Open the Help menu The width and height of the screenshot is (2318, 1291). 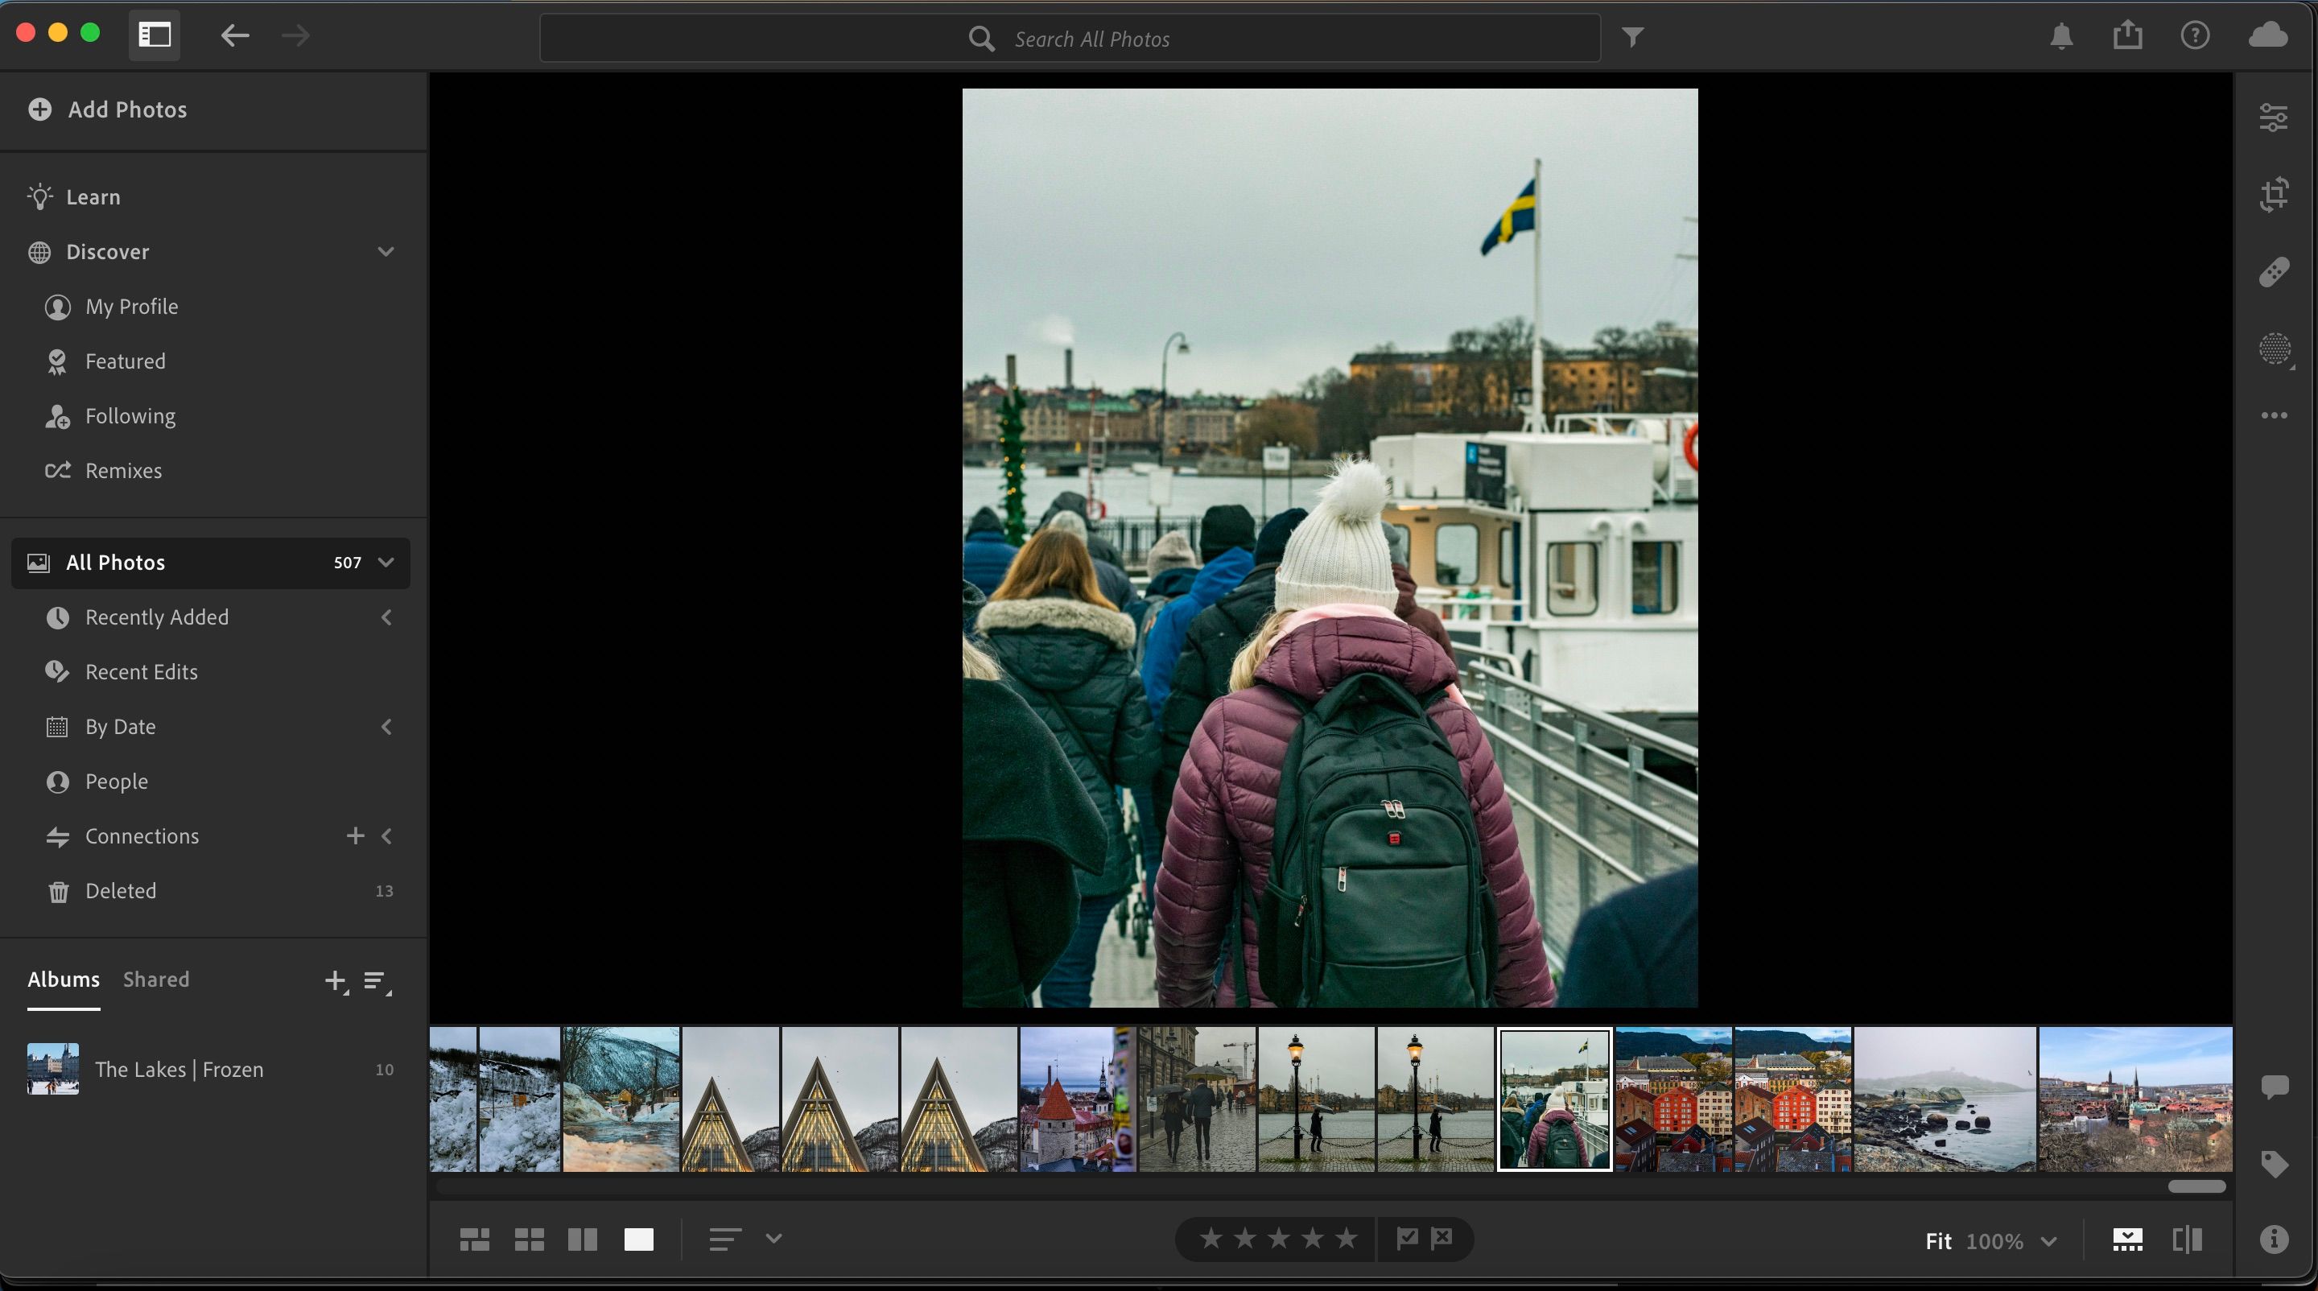2195,36
